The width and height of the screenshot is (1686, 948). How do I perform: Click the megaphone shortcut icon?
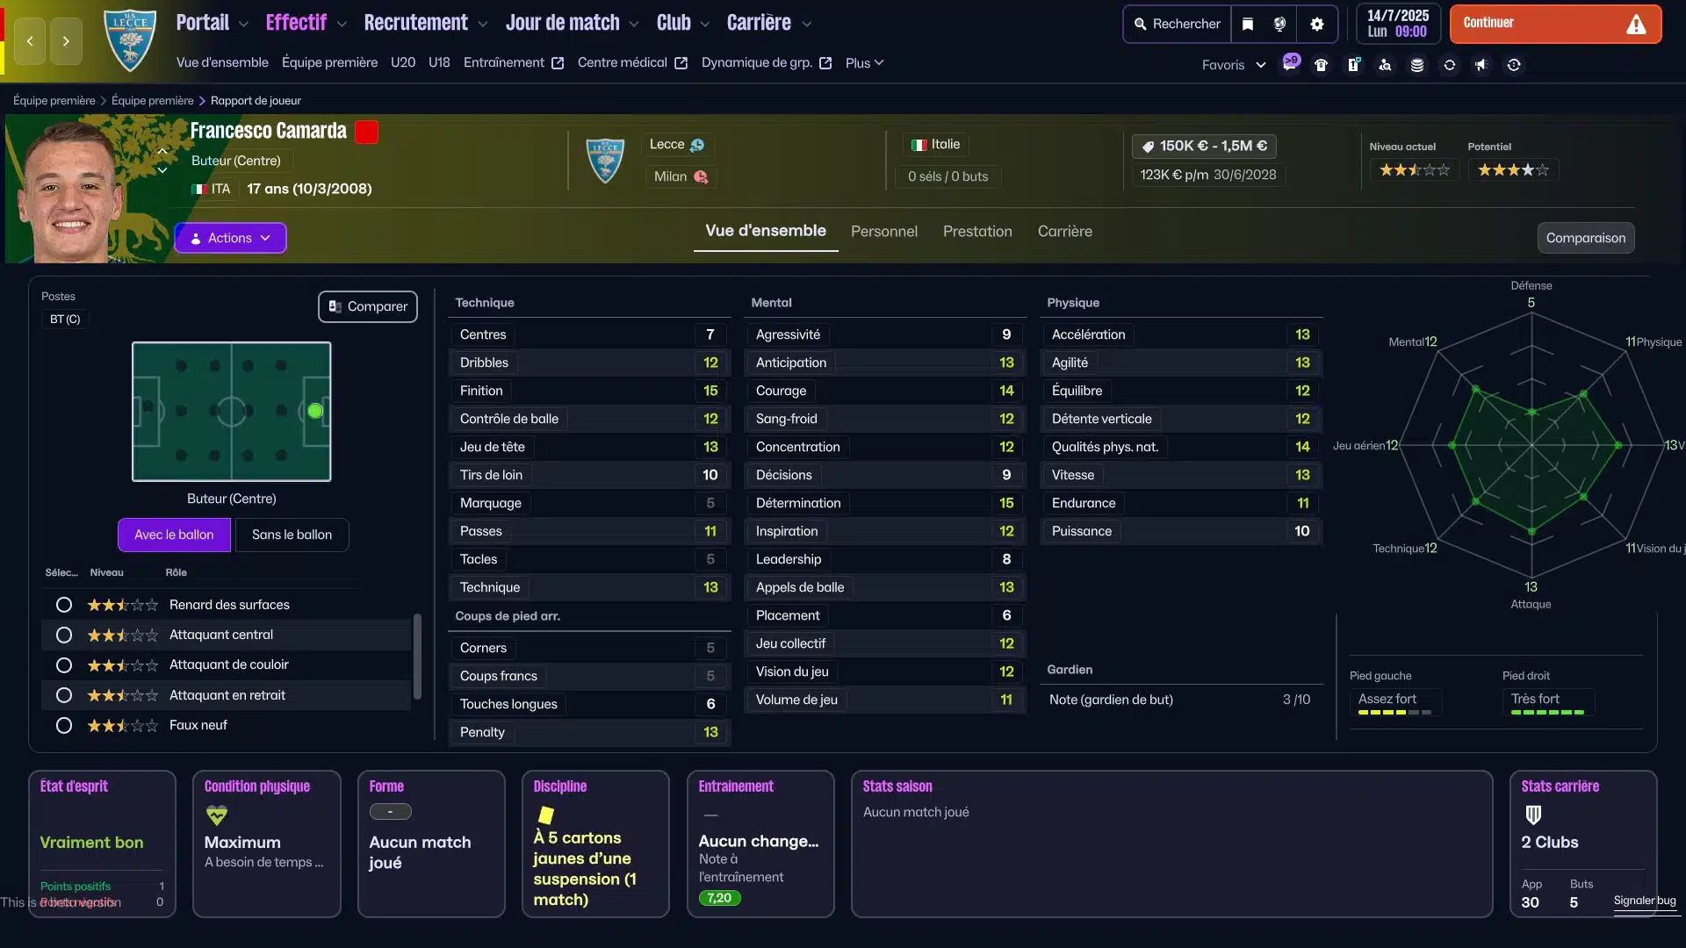coord(1481,65)
